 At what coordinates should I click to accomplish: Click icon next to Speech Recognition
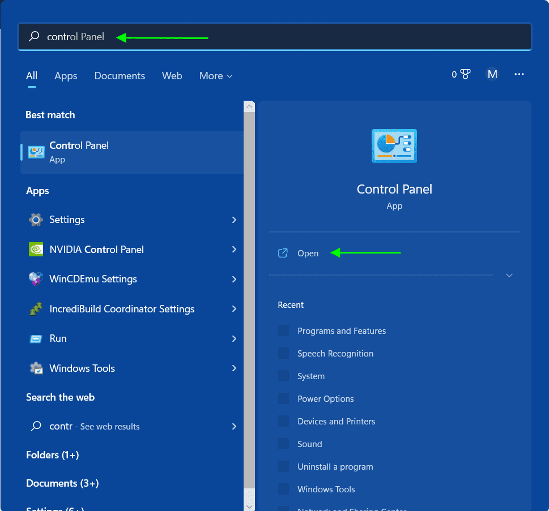(283, 353)
